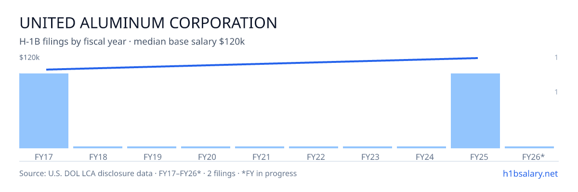Click the FY24 axis label

click(421, 157)
